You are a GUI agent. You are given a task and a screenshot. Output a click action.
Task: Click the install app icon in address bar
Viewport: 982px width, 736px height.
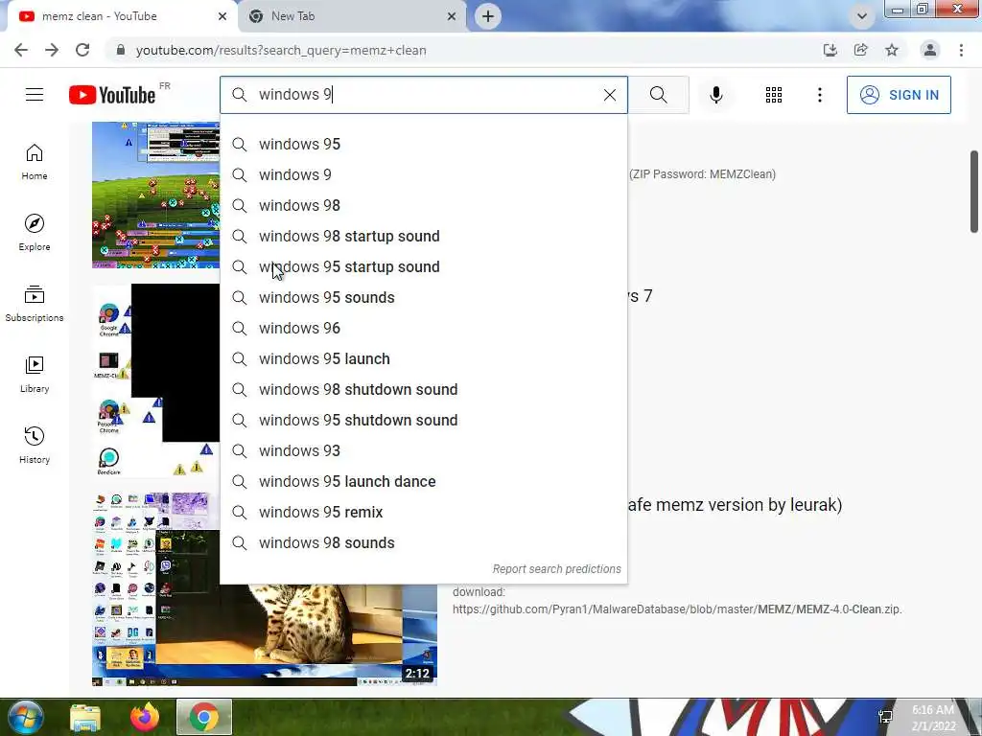click(830, 50)
